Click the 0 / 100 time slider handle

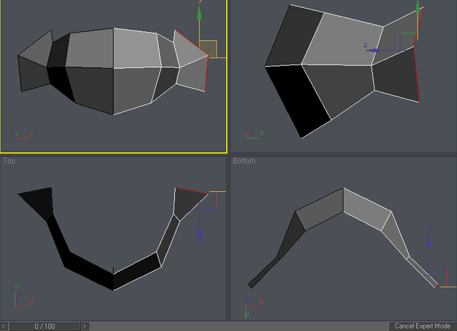tap(44, 326)
